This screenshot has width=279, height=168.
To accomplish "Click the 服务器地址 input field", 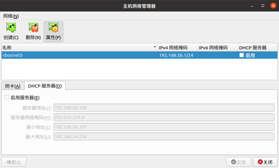I will (164, 108).
